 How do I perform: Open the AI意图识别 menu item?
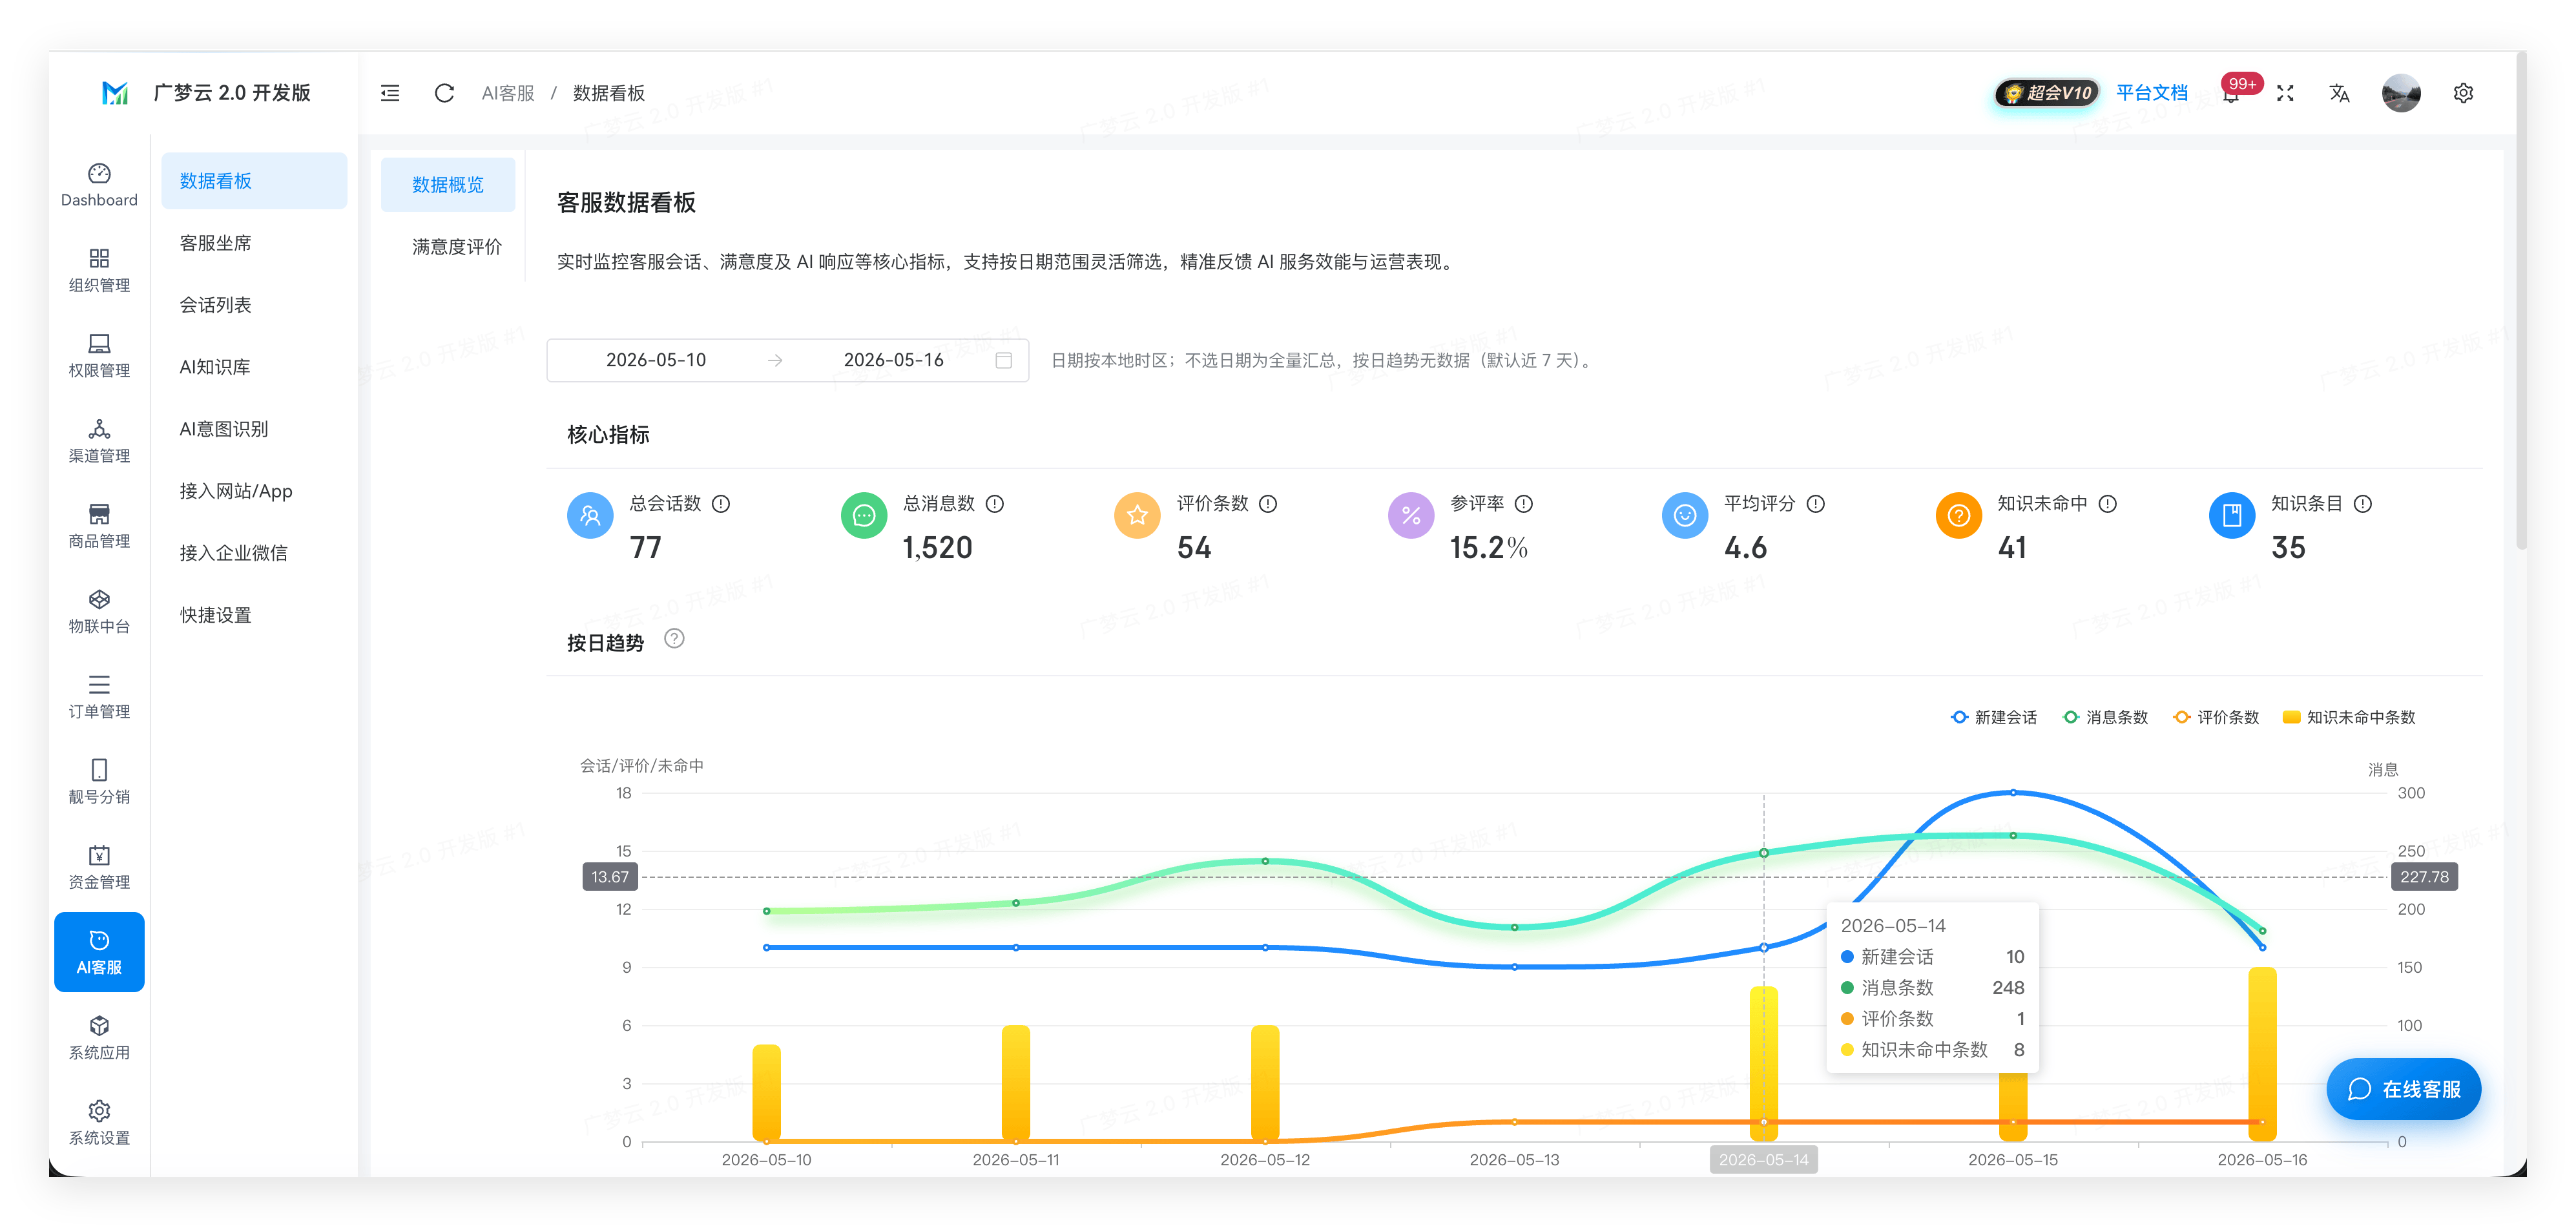(x=254, y=429)
